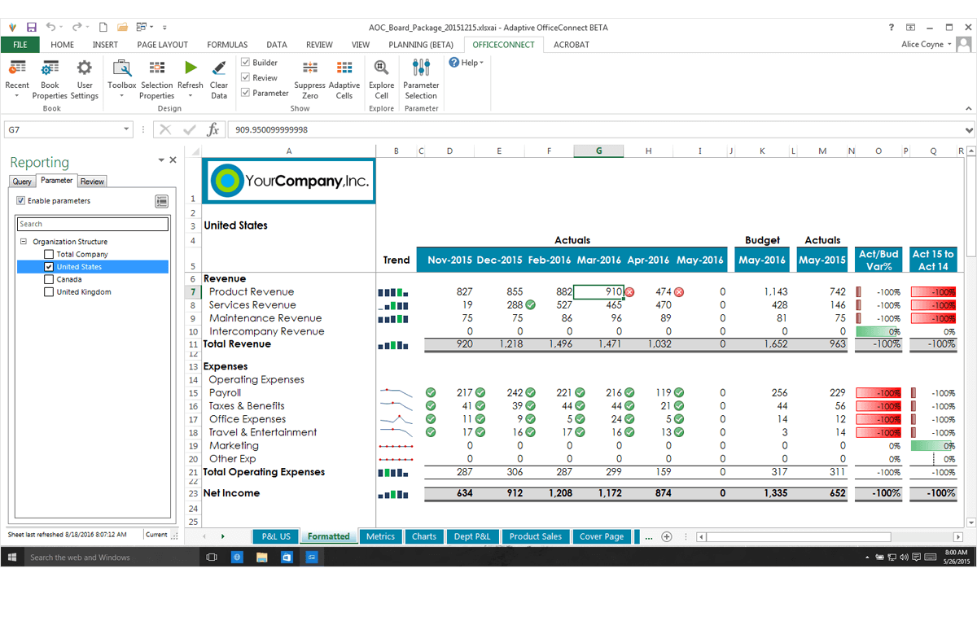Toggle Adaptive Cells
Image resolution: width=977 pixels, height=621 pixels.
344,79
